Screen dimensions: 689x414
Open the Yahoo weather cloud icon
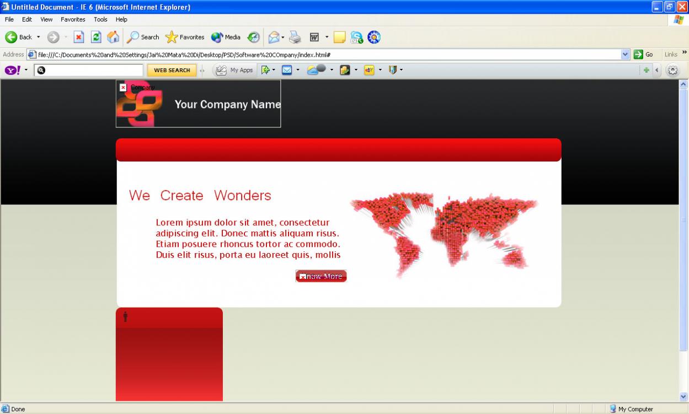point(317,69)
